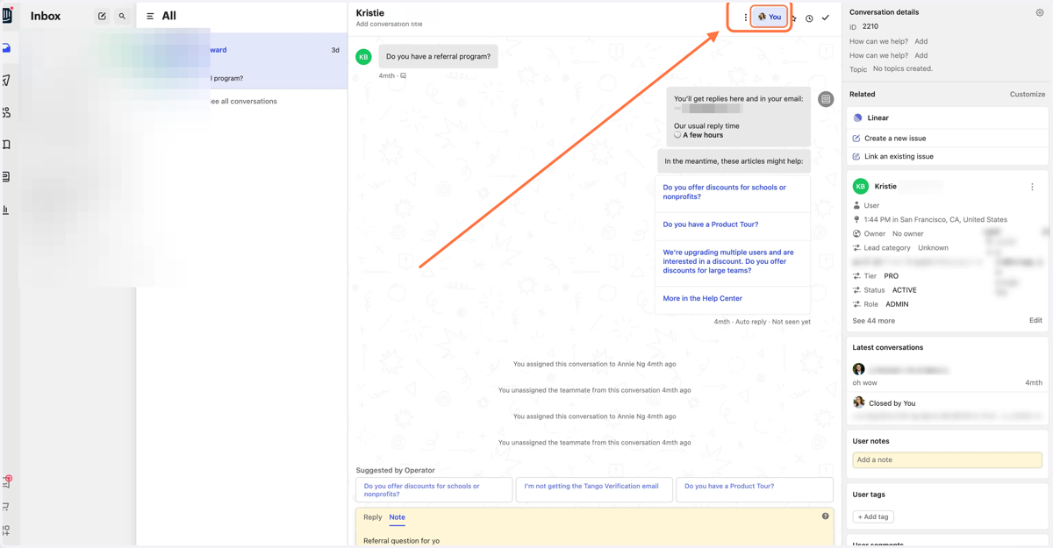Close conversation with the checkmark icon
1053x548 pixels.
point(826,18)
